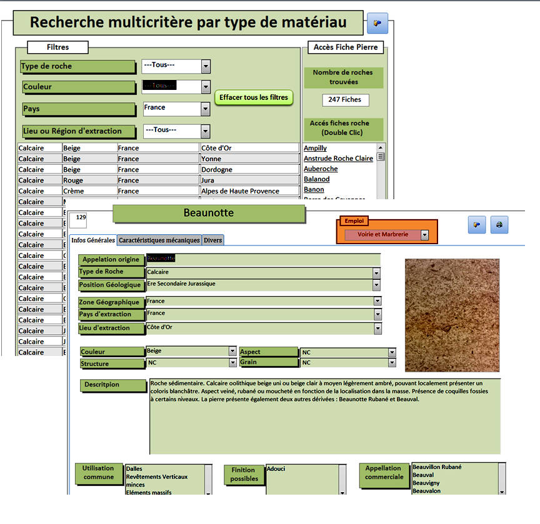
Task: Select Anstrude Roche Claire in the rock list
Action: pyautogui.click(x=338, y=159)
